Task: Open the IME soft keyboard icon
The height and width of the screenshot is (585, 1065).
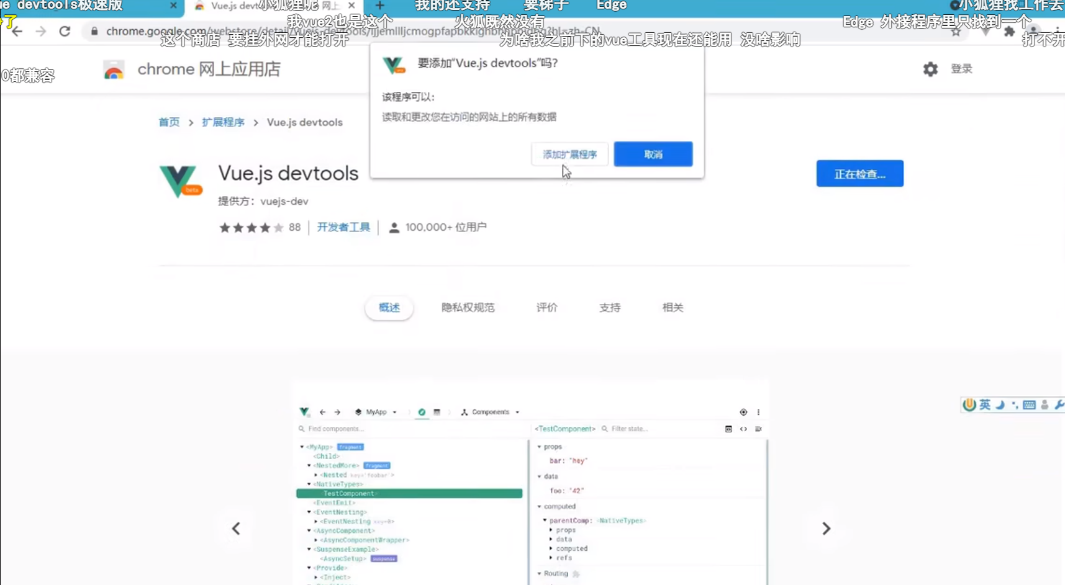Action: (x=1029, y=405)
